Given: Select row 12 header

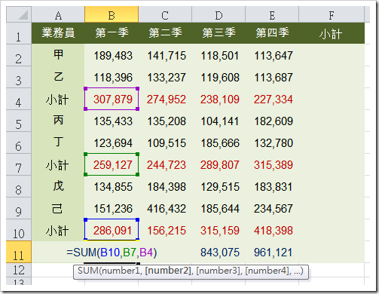Looking at the screenshot, I should pos(19,270).
